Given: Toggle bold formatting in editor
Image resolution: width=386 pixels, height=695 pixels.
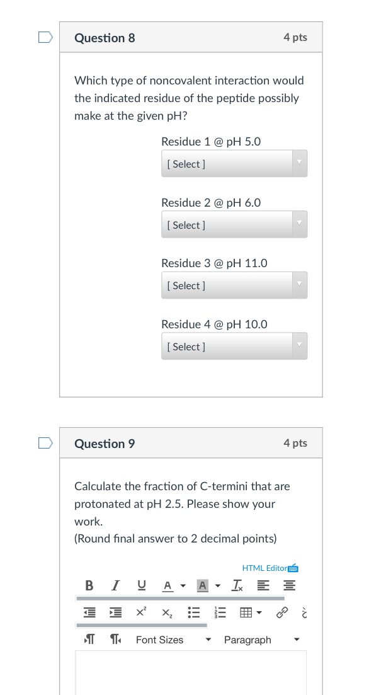Looking at the screenshot, I should pos(89,585).
